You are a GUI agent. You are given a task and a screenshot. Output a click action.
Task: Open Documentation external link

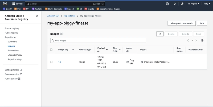click(14, 74)
